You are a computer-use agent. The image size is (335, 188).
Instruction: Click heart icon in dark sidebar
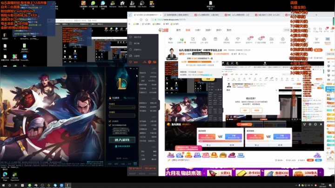click(131, 37)
